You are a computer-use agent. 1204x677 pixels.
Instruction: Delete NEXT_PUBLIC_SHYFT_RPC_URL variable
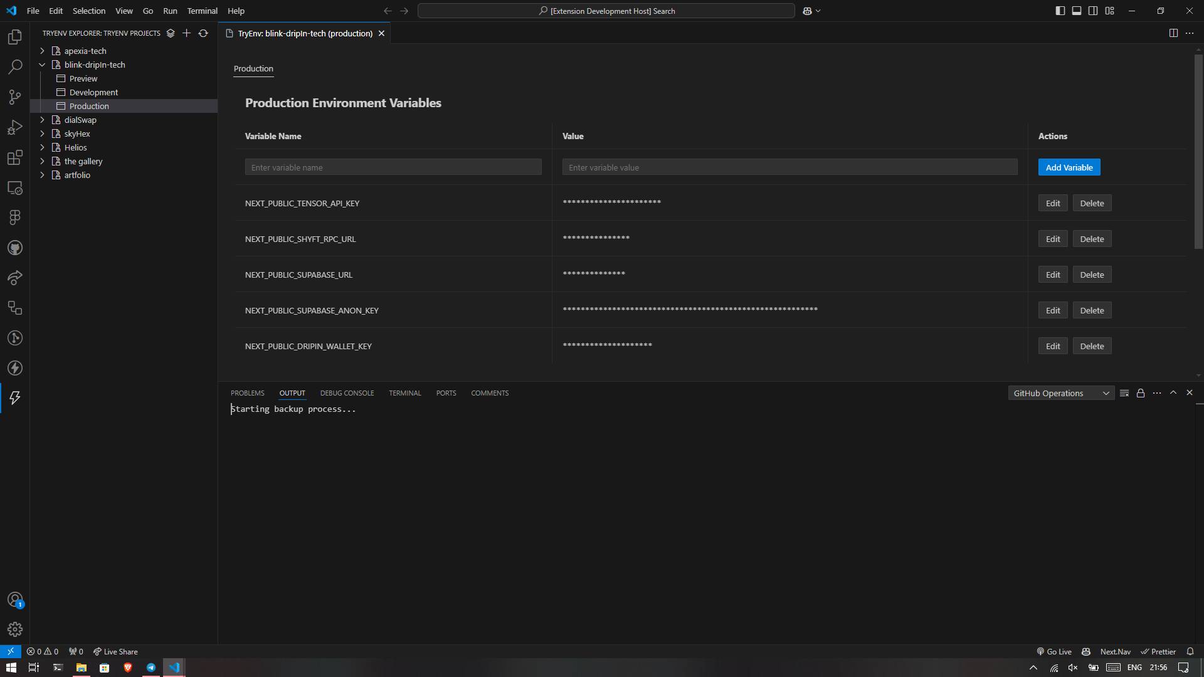point(1092,239)
